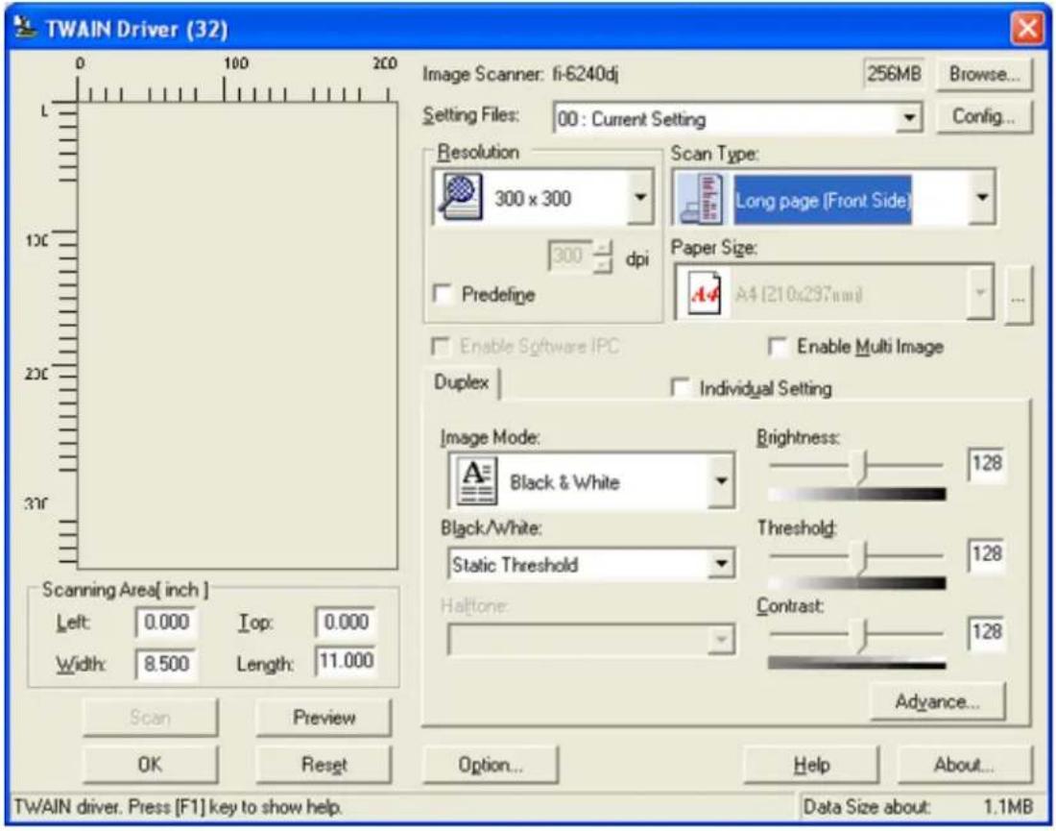Viewport: 1056px width, 831px height.
Task: Toggle the Individual Setting checkbox
Action: tap(681, 387)
